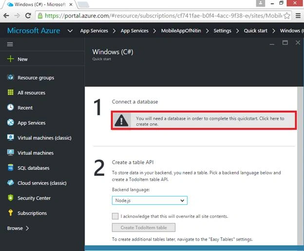Screen dimensions: 304x251
Task: Click the All resources grid icon
Action: click(10, 92)
